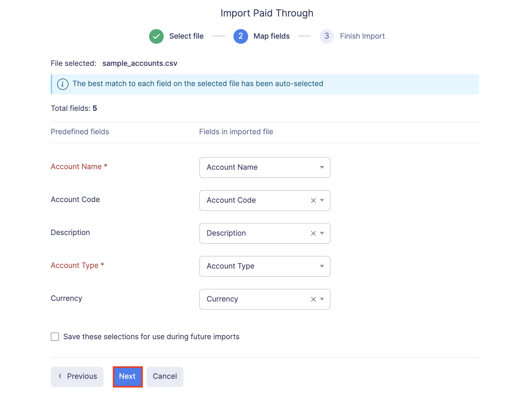Screen dimensions: 526x394
Task: Click the info icon in the blue banner
Action: (x=62, y=84)
